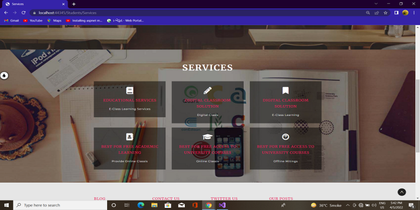
Task: Click the contact book icon above Academic Learning
Action: tap(130, 137)
